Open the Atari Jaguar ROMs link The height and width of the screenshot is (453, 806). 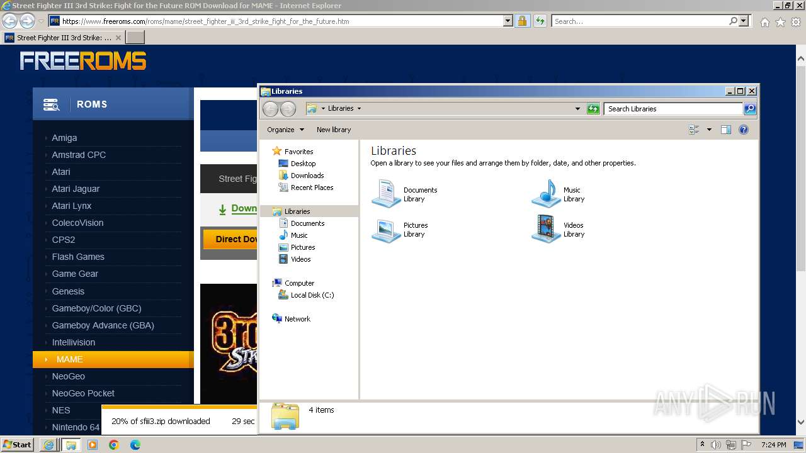pos(76,189)
